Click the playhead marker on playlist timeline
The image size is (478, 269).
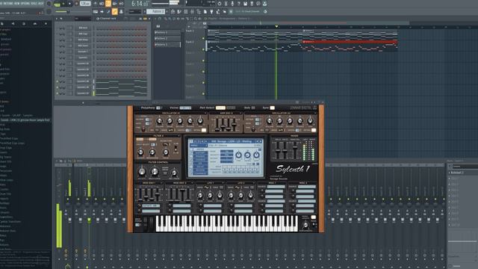point(276,27)
